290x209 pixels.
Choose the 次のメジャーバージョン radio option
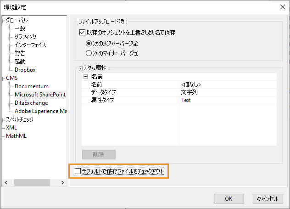coord(89,43)
